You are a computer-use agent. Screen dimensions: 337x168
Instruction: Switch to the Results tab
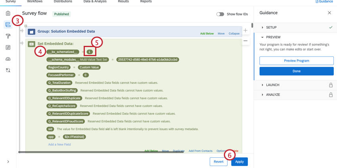tap(123, 2)
